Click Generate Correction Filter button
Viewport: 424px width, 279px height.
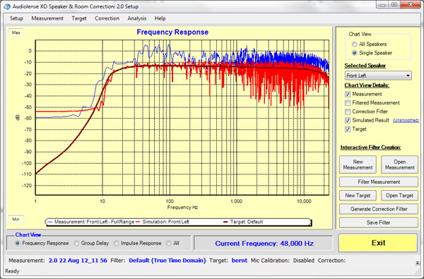click(379, 209)
